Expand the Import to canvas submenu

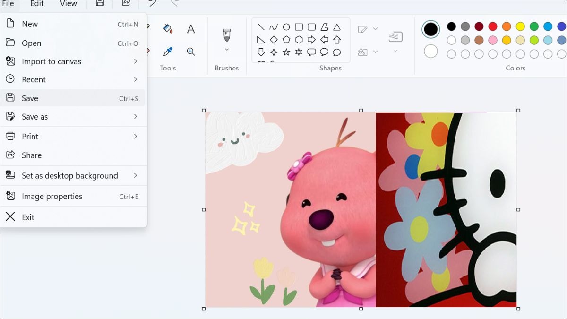[x=135, y=61]
